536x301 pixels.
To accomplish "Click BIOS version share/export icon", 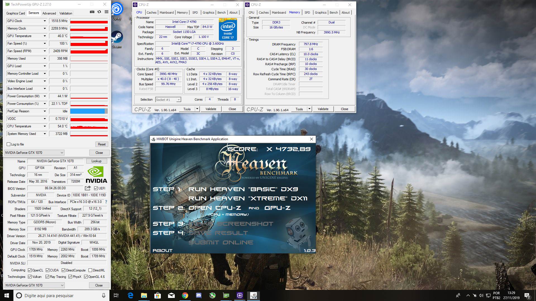I will [88, 188].
